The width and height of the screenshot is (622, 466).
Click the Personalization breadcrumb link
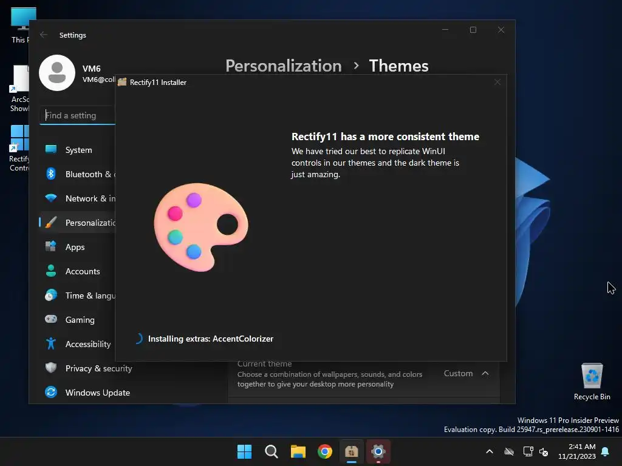[x=283, y=66]
